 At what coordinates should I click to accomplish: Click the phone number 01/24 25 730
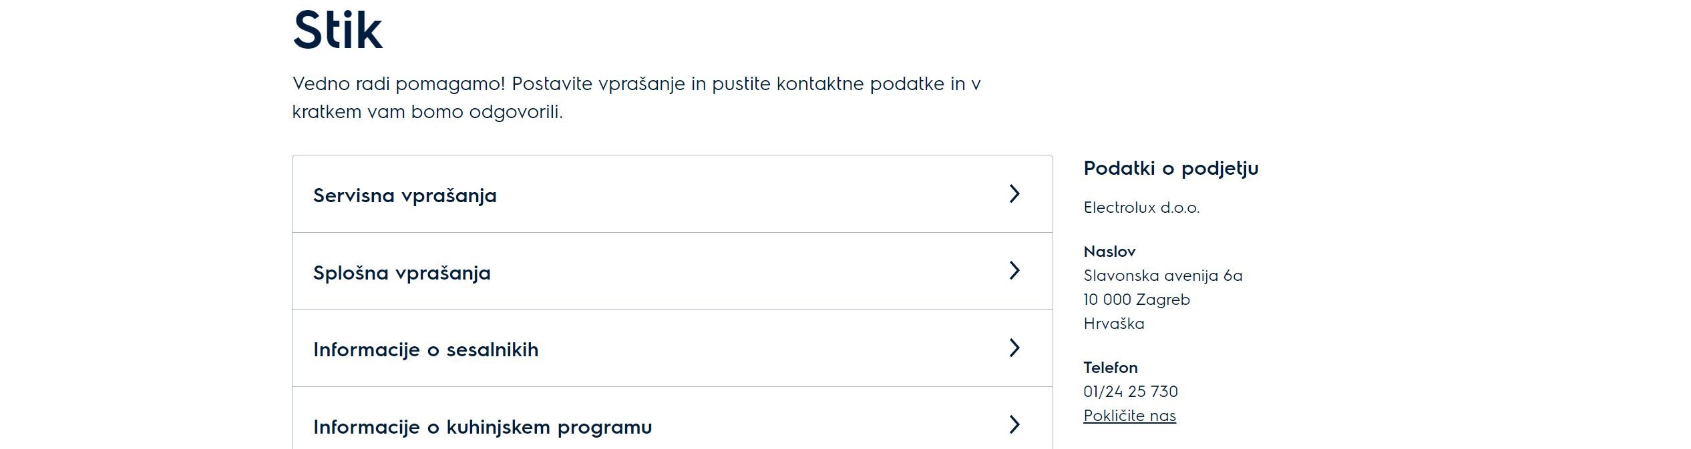(1131, 392)
